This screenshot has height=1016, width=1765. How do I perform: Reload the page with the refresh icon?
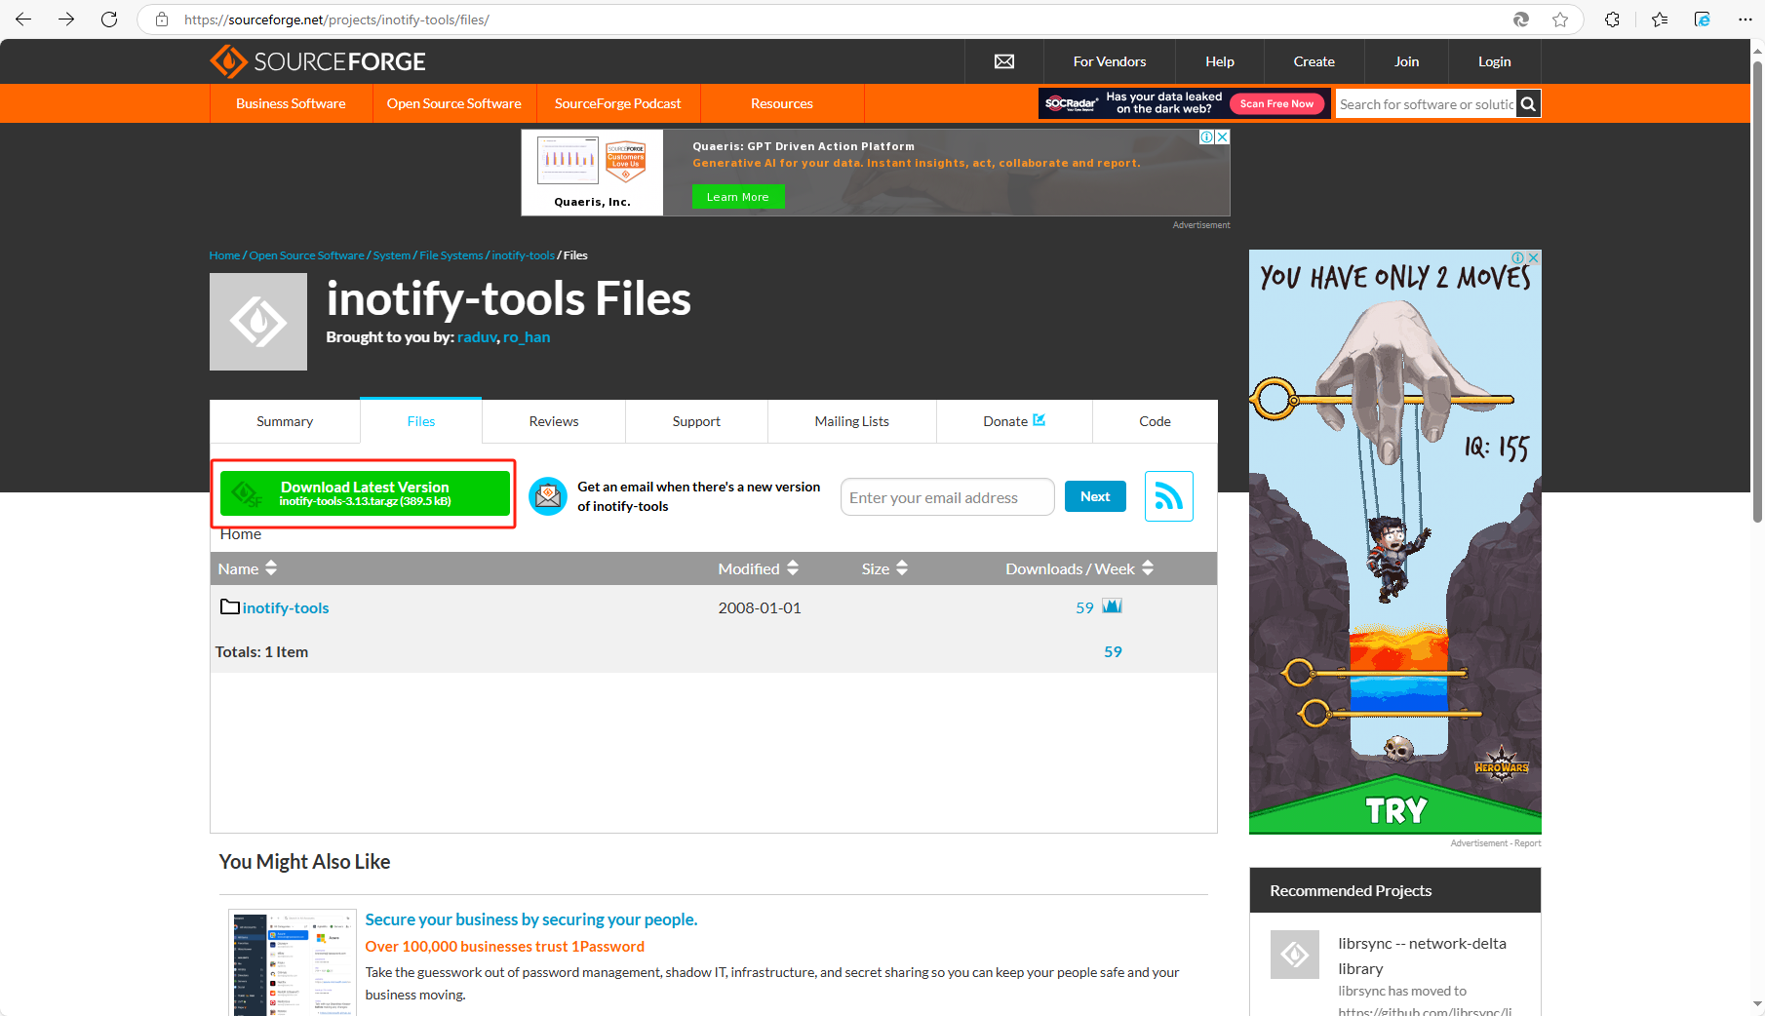[x=109, y=20]
